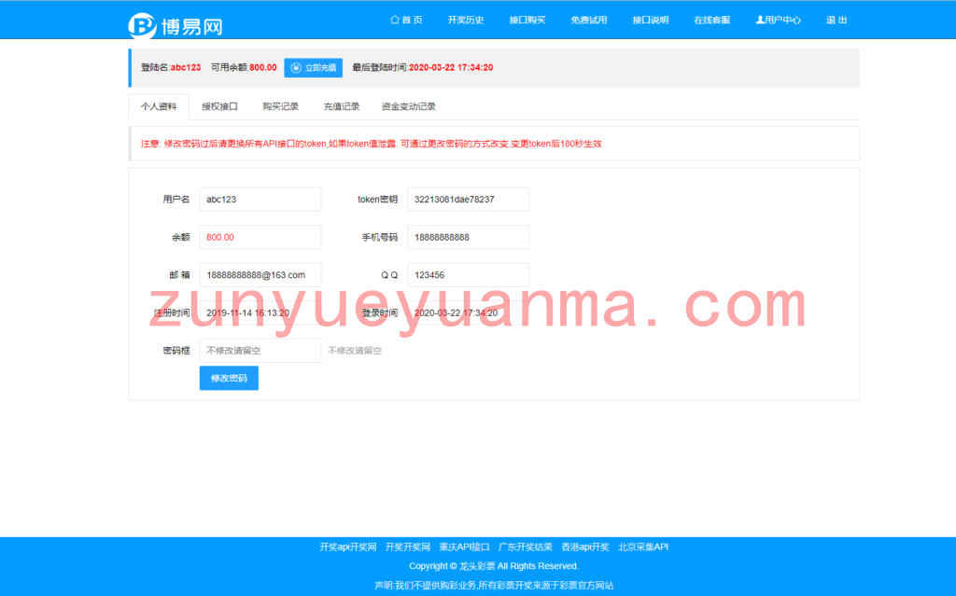956x596 pixels.
Task: Open 开奖历史 in the navigation bar
Action: (x=466, y=21)
